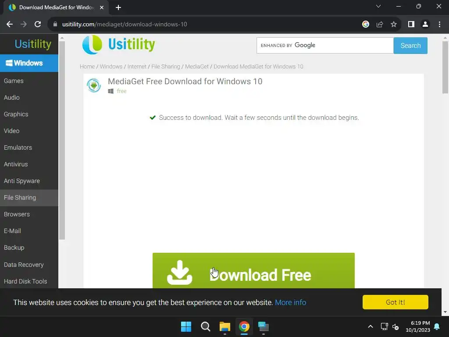Viewport: 449px width, 337px height.
Task: Open the MediaGet breadcrumb link
Action: coord(197,67)
